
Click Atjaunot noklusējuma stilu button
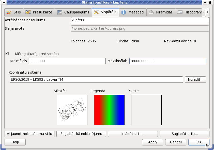29,134
